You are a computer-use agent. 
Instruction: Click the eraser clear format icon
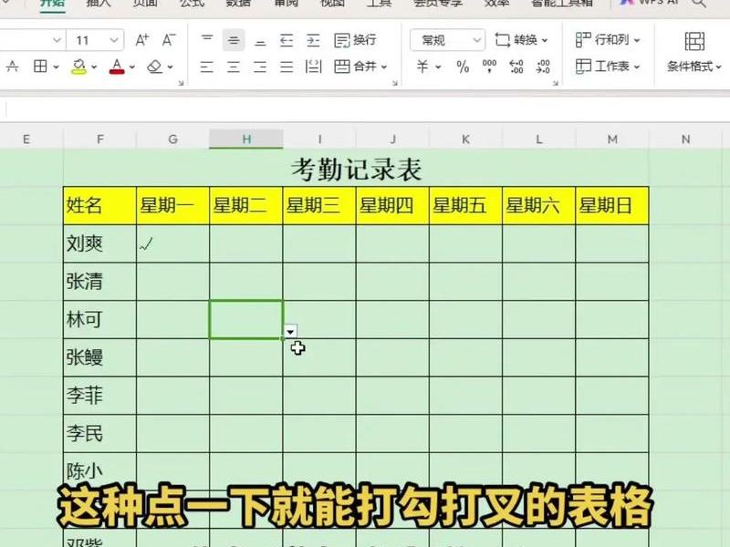click(x=154, y=67)
